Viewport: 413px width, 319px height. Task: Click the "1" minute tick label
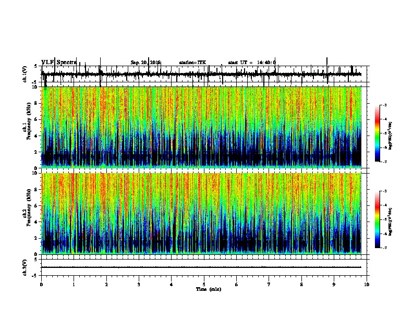[74, 285]
